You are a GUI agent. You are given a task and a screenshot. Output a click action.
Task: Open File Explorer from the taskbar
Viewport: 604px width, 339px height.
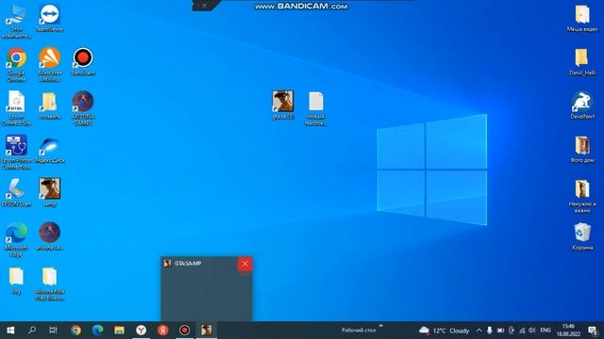[x=119, y=331]
